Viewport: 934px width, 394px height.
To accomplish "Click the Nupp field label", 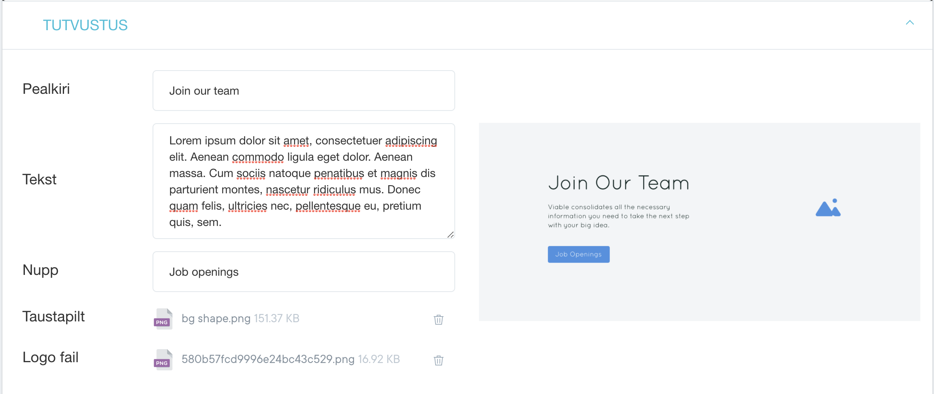I will (40, 270).
